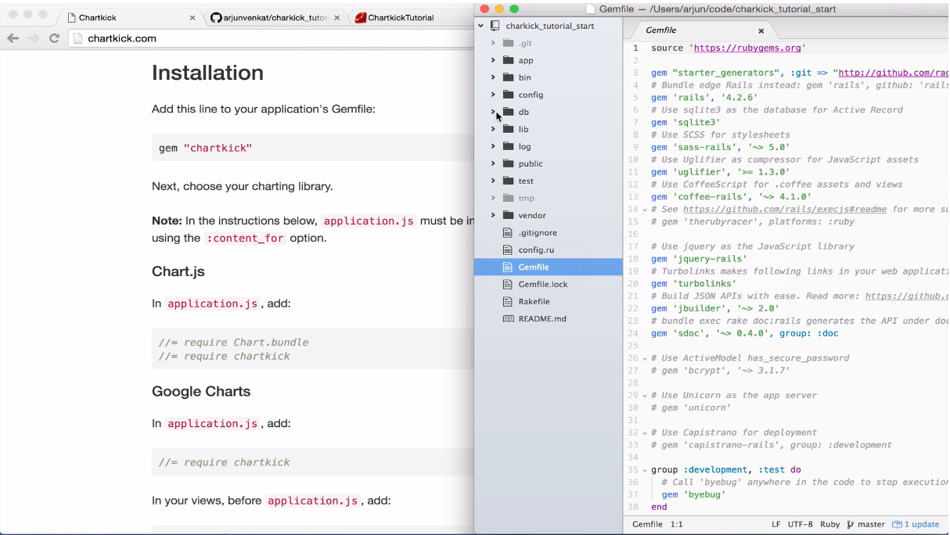This screenshot has width=950, height=535.
Task: Expand the config folder
Action: click(x=493, y=95)
